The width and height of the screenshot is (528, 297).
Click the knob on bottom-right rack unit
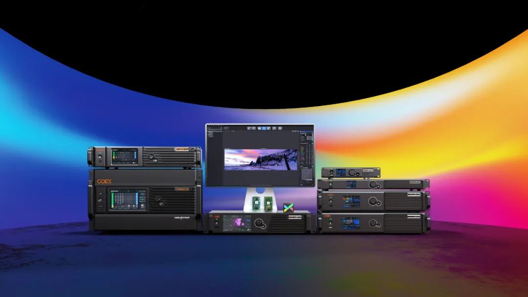pyautogui.click(x=373, y=224)
